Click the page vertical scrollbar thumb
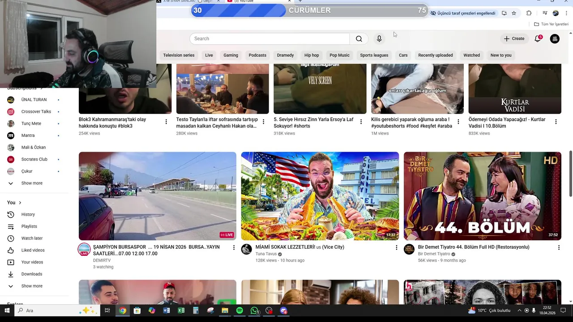This screenshot has height=322, width=573. tap(571, 174)
